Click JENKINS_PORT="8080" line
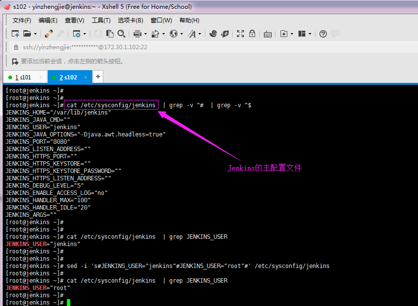418x306 pixels. pyautogui.click(x=38, y=142)
